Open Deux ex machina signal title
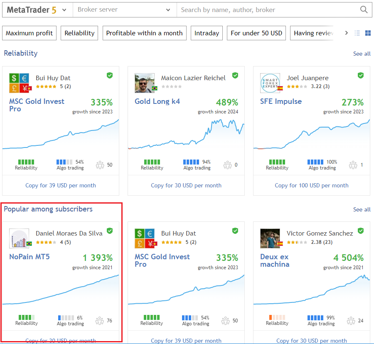The width and height of the screenshot is (374, 344). click(275, 260)
